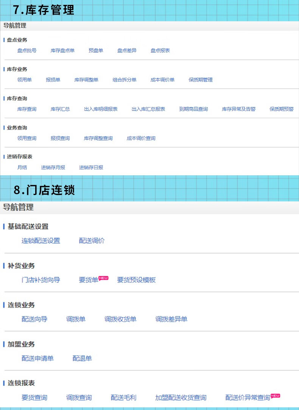Viewport: 299px width, 410px height.
Task: Open the 盘点批号 link
Action: 27,50
